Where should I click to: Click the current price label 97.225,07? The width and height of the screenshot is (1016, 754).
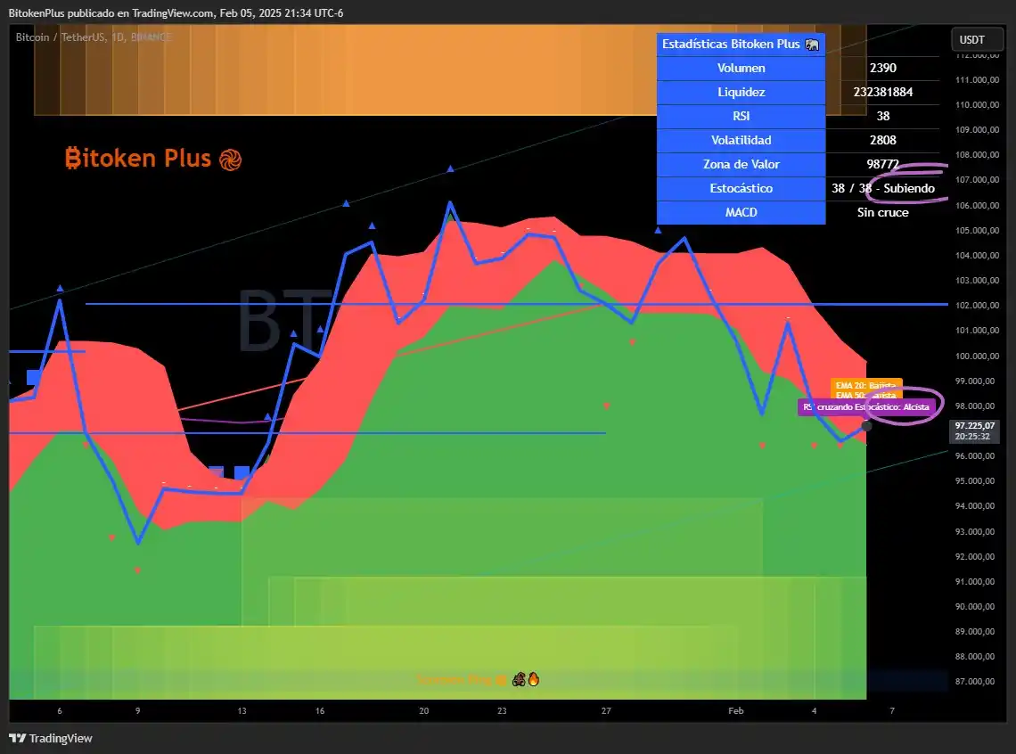point(974,426)
